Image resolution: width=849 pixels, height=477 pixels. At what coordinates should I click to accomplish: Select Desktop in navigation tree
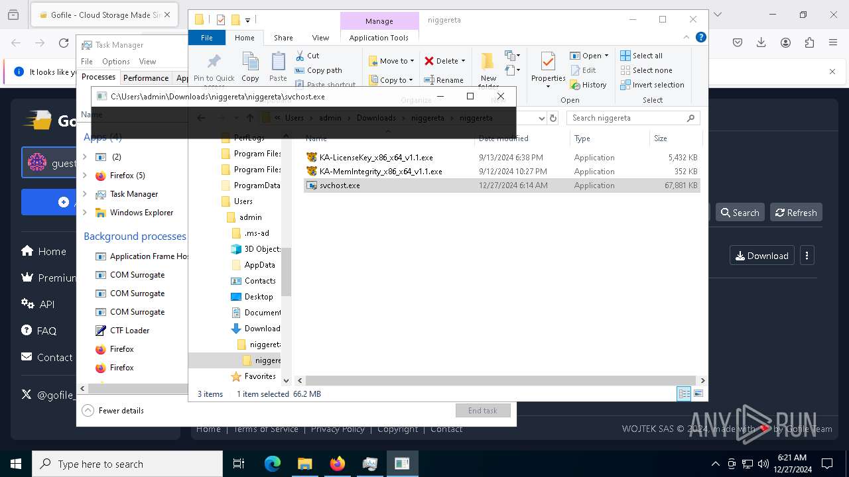click(252, 297)
